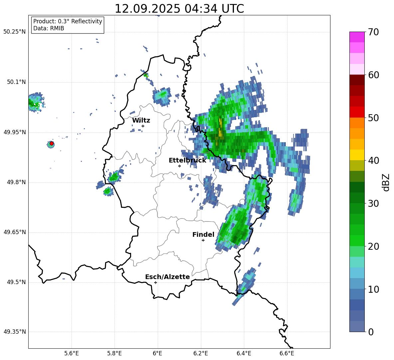Click the yellow colorbar segment above 40

tap(357, 155)
